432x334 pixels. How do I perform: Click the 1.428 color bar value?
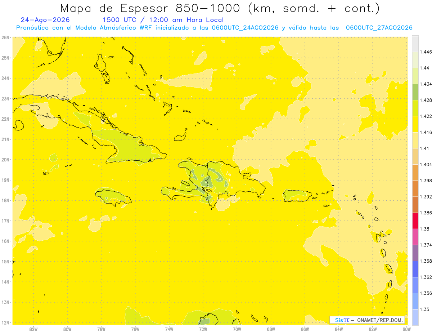[x=426, y=100]
